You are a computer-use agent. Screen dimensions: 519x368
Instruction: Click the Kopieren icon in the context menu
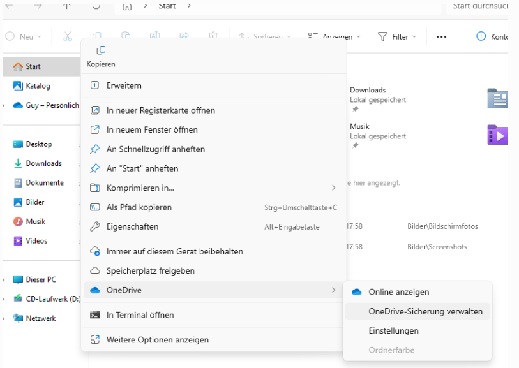coord(101,50)
